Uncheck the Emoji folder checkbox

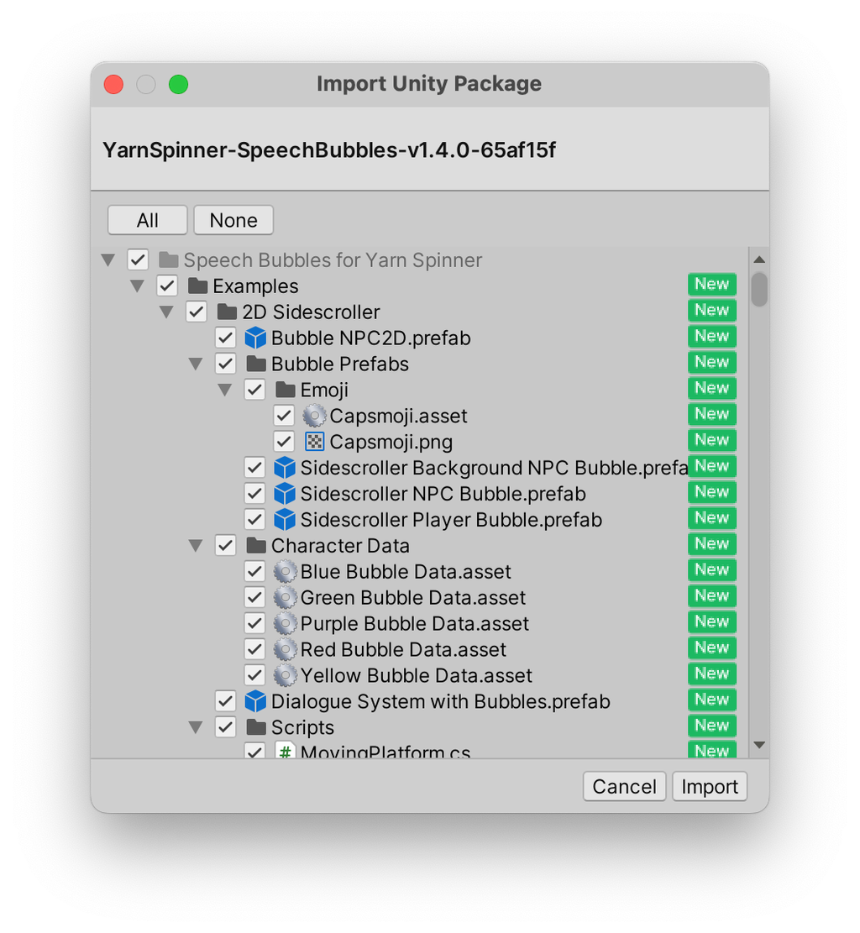point(254,390)
